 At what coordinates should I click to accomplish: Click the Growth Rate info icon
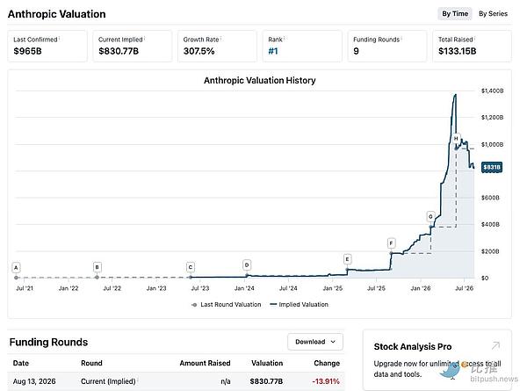(x=220, y=39)
